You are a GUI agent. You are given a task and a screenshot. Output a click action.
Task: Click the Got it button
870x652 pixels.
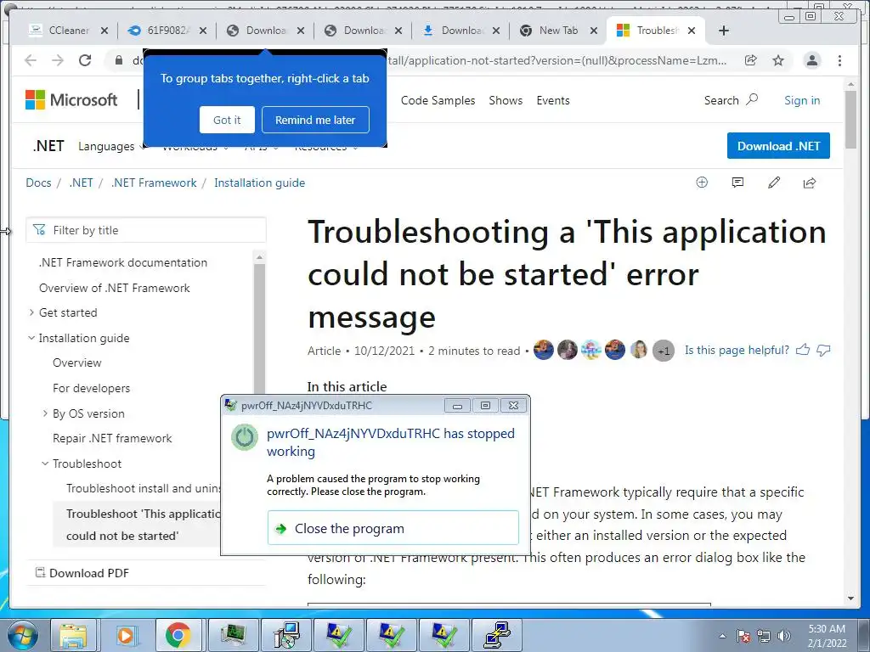(x=227, y=120)
